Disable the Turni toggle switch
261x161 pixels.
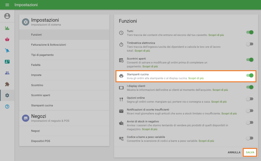click(250, 32)
